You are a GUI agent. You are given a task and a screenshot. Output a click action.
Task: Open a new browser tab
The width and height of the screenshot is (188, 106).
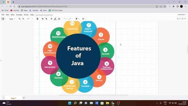click(x=13, y=2)
